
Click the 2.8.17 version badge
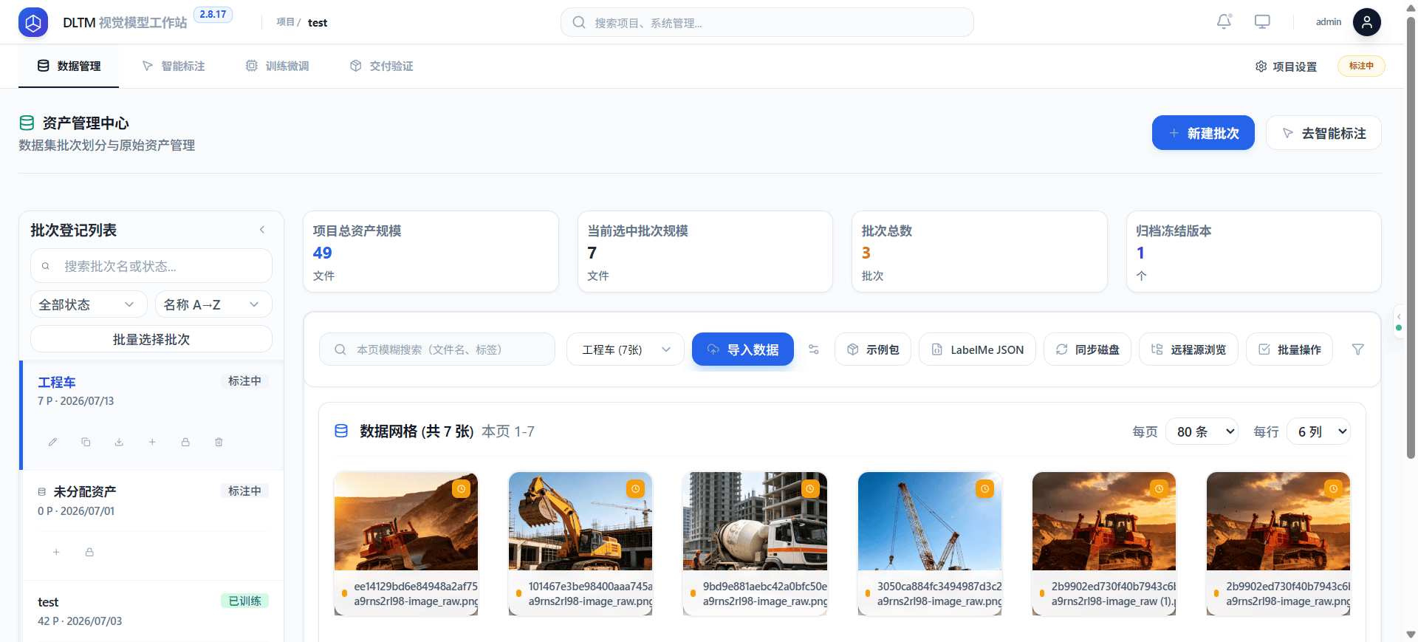213,15
